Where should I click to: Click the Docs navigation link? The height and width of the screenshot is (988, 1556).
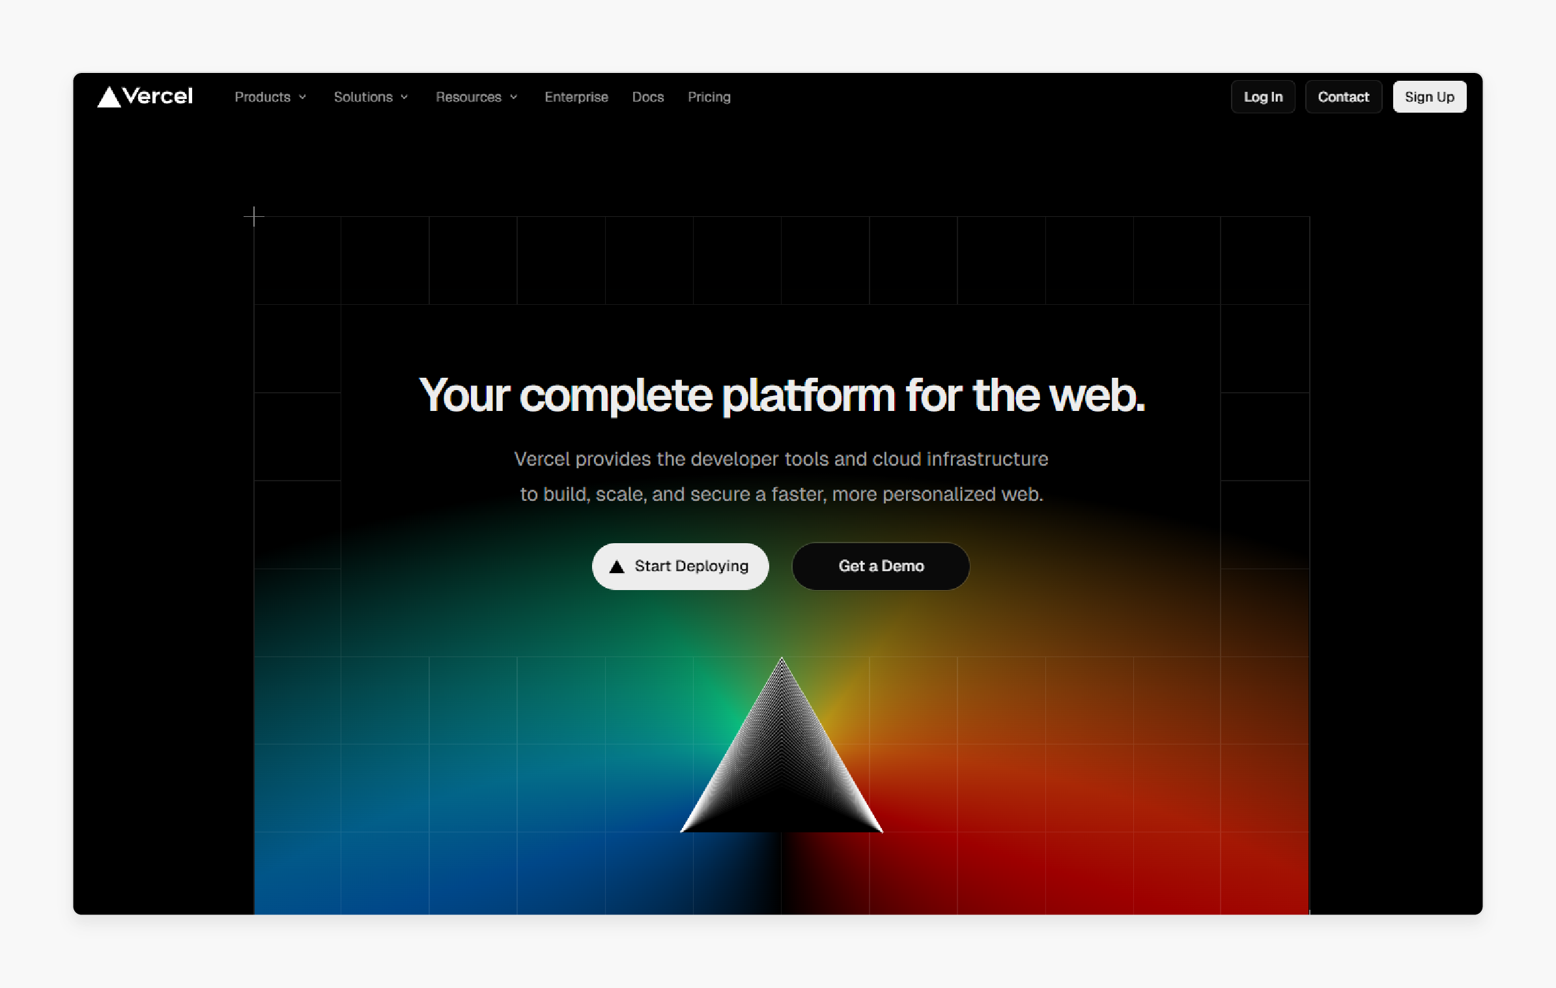647,95
